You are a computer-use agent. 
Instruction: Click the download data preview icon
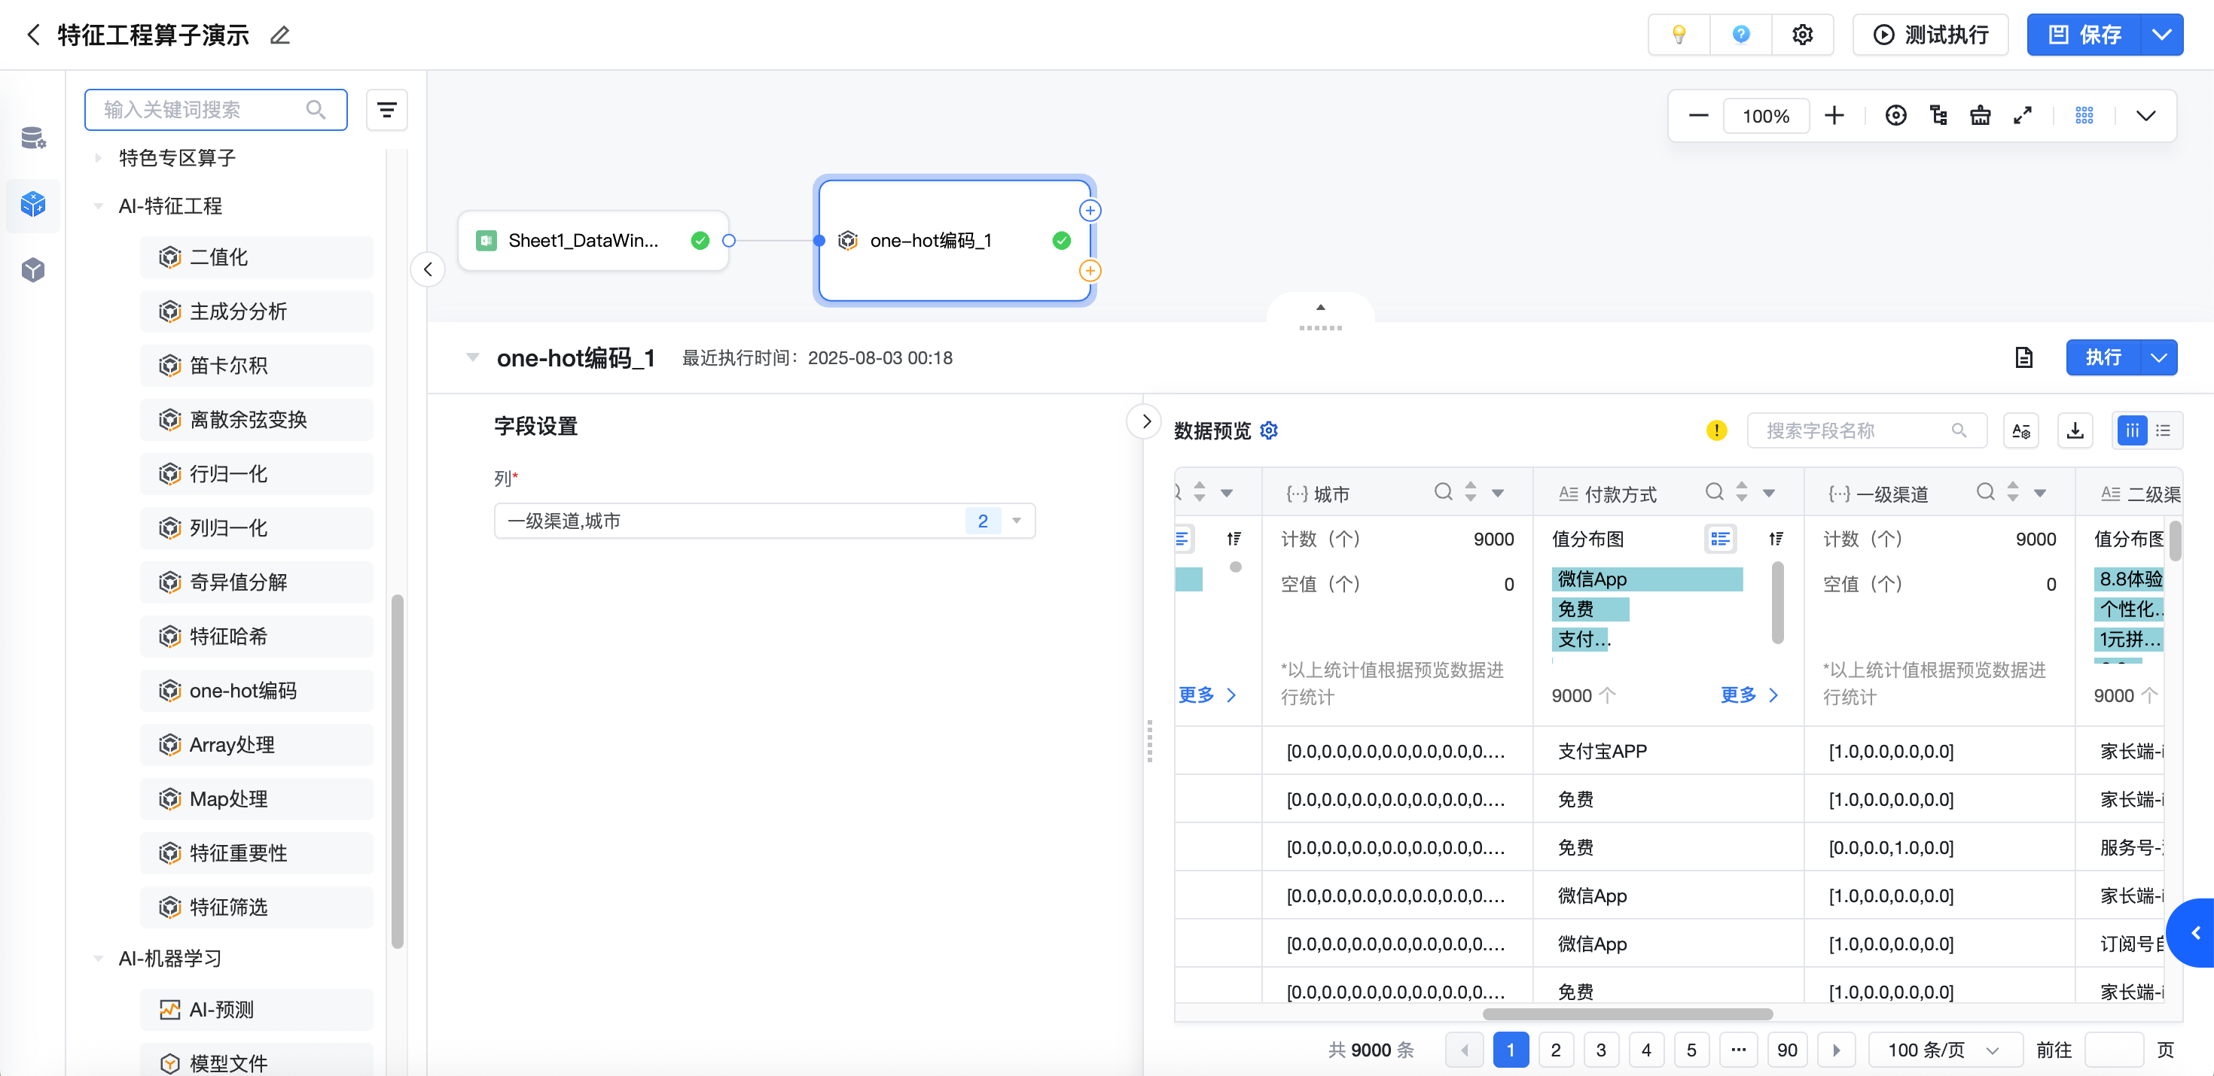coord(2075,430)
